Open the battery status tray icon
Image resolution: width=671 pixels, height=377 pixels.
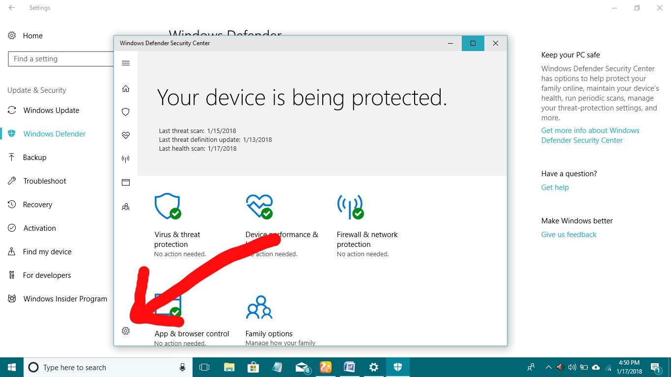tap(584, 367)
